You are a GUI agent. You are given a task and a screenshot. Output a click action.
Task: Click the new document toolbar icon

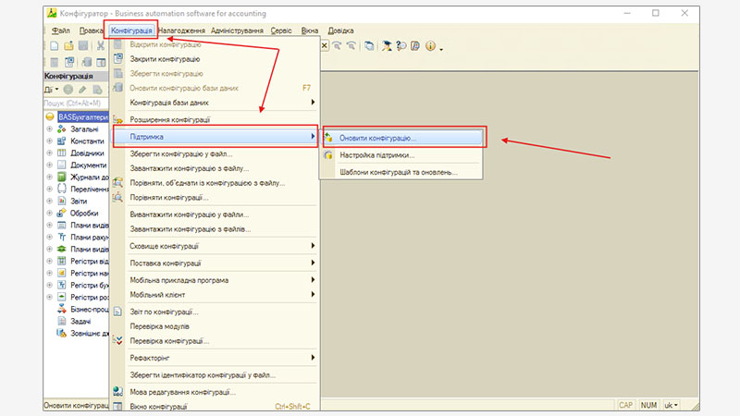[x=55, y=45]
